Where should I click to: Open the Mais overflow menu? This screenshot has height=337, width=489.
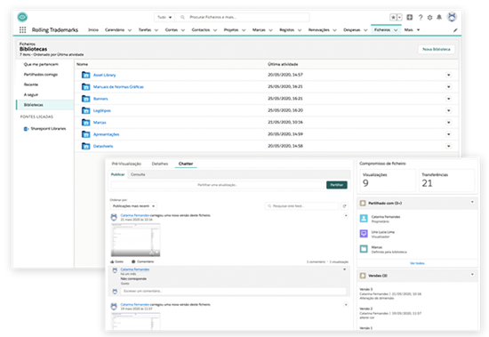point(412,30)
